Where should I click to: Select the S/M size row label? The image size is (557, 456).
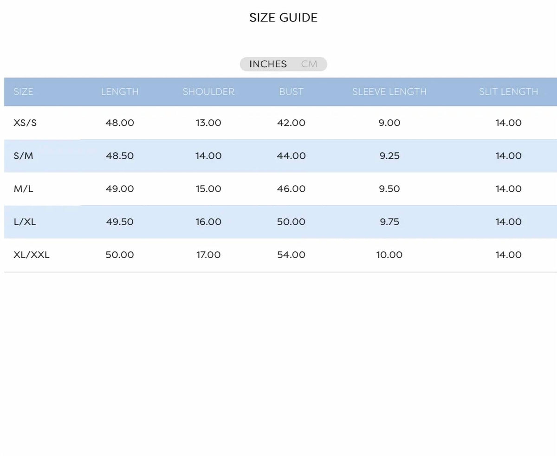(23, 156)
